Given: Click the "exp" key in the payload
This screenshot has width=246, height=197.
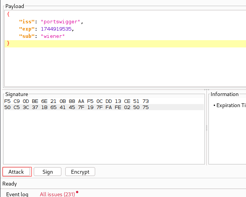Looking at the screenshot, I should tap(26, 29).
